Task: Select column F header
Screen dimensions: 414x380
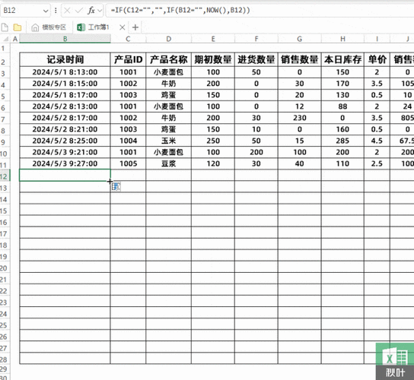Action: coord(256,39)
